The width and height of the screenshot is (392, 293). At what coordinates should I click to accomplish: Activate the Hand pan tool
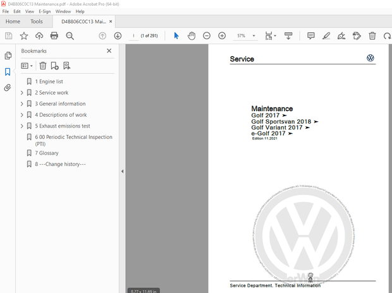[192, 36]
